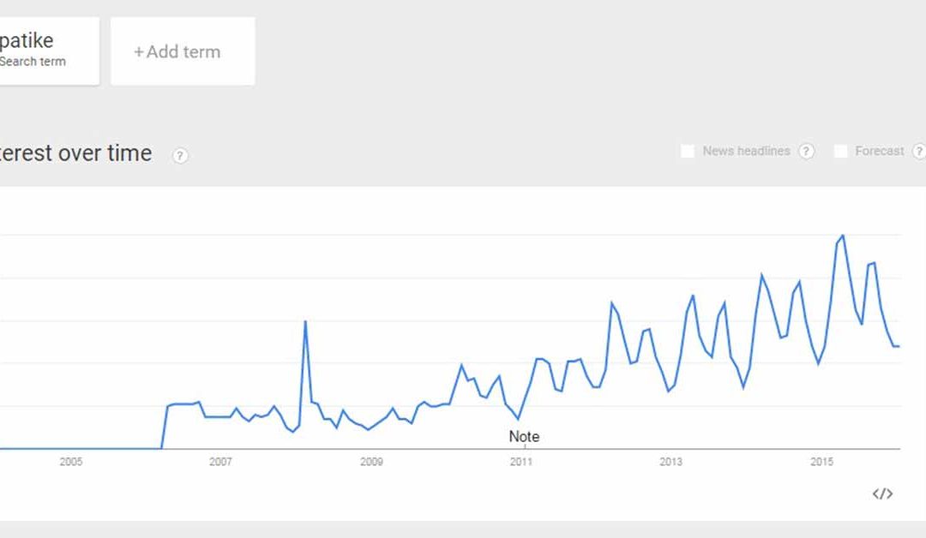Click the 2013 year label
The height and width of the screenshot is (538, 926).
tap(671, 463)
